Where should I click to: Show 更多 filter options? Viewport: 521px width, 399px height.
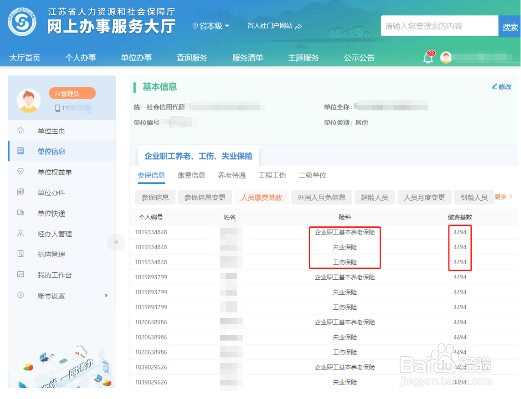tap(503, 197)
